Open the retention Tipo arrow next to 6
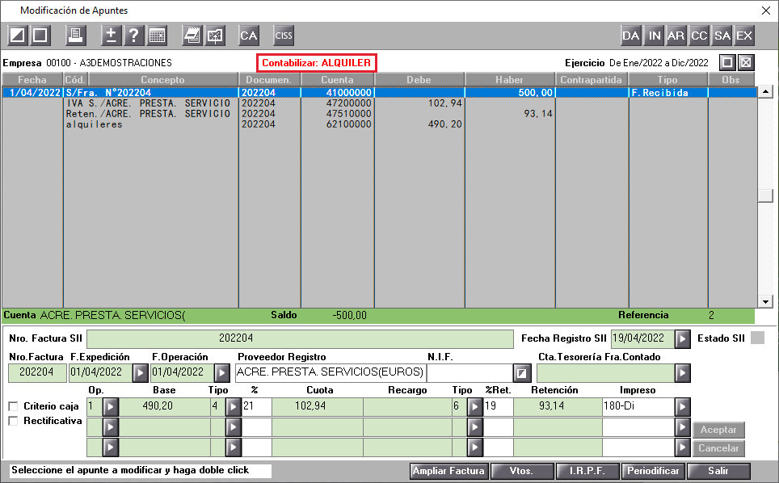The image size is (779, 483). (x=475, y=406)
